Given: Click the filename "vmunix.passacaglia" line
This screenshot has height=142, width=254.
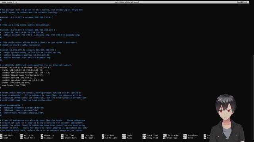Looking at the screenshot, I should pos(19,110).
